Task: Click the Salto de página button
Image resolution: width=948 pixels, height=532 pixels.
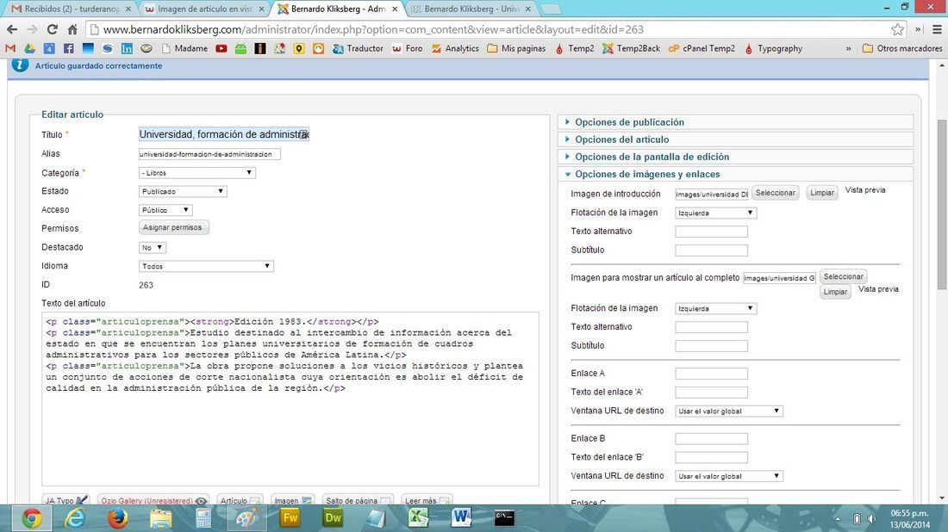Action: (358, 501)
